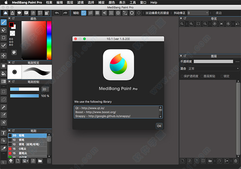Screen dimensions: 241x169
Task: Click the layer folder icon
Action: [210, 161]
